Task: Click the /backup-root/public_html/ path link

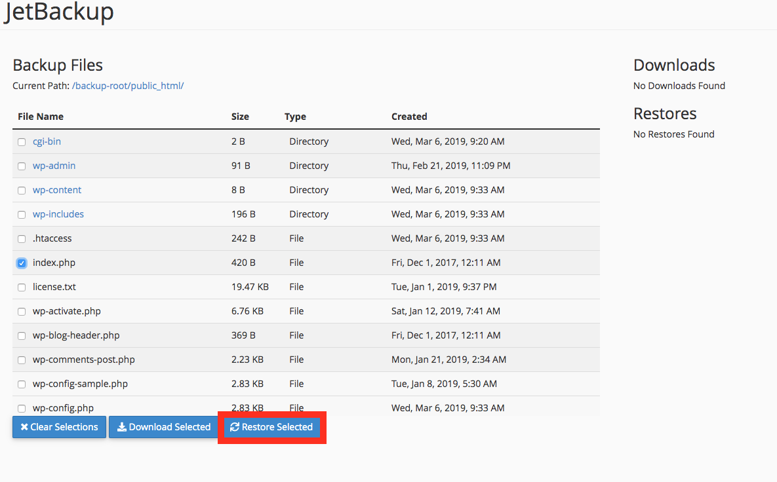Action: [x=128, y=86]
